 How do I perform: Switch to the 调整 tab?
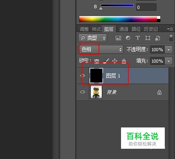[84, 29]
